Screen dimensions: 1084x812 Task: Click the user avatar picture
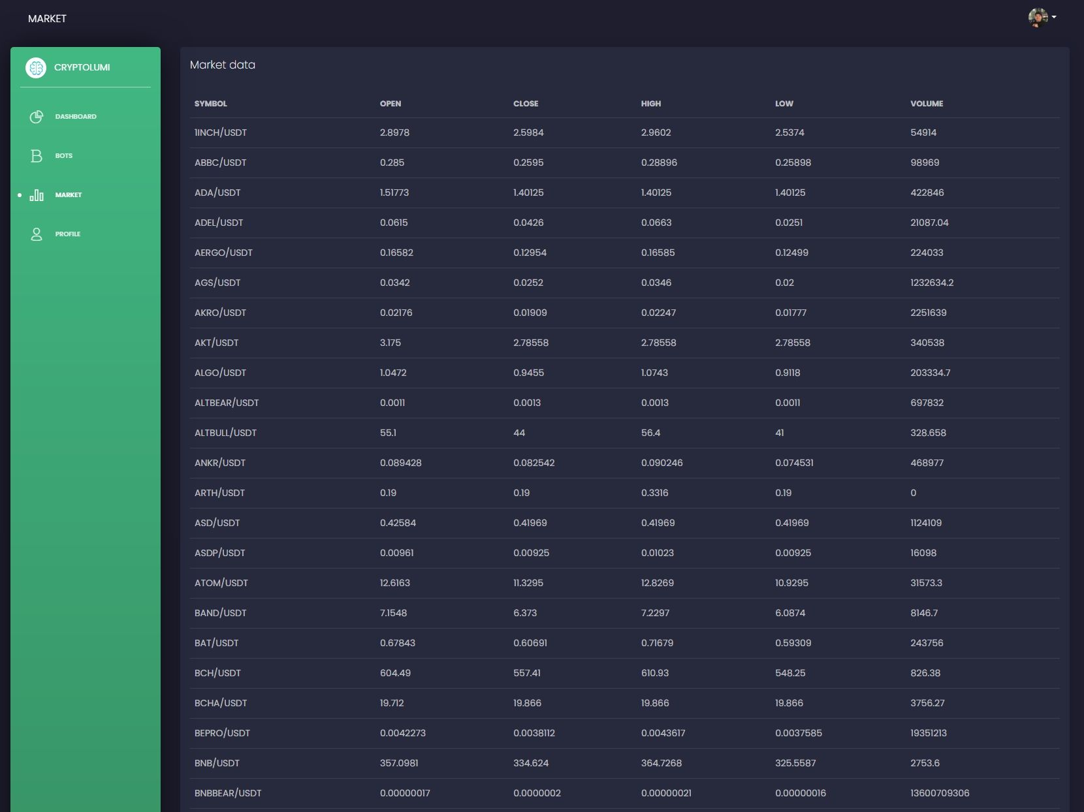click(1038, 18)
